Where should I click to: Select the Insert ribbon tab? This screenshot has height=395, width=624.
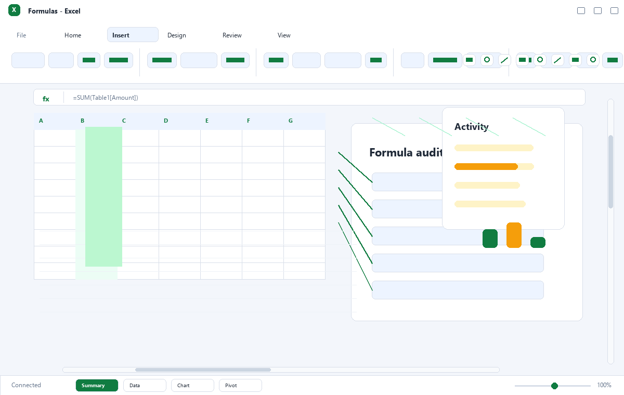click(x=133, y=35)
